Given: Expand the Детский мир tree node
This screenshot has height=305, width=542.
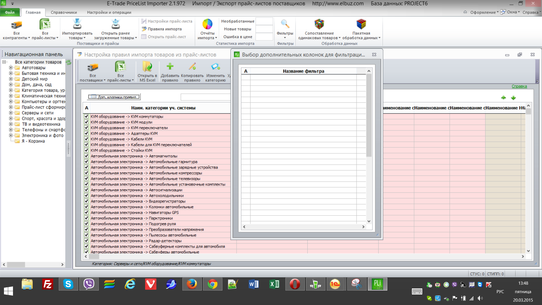Looking at the screenshot, I should point(11,79).
